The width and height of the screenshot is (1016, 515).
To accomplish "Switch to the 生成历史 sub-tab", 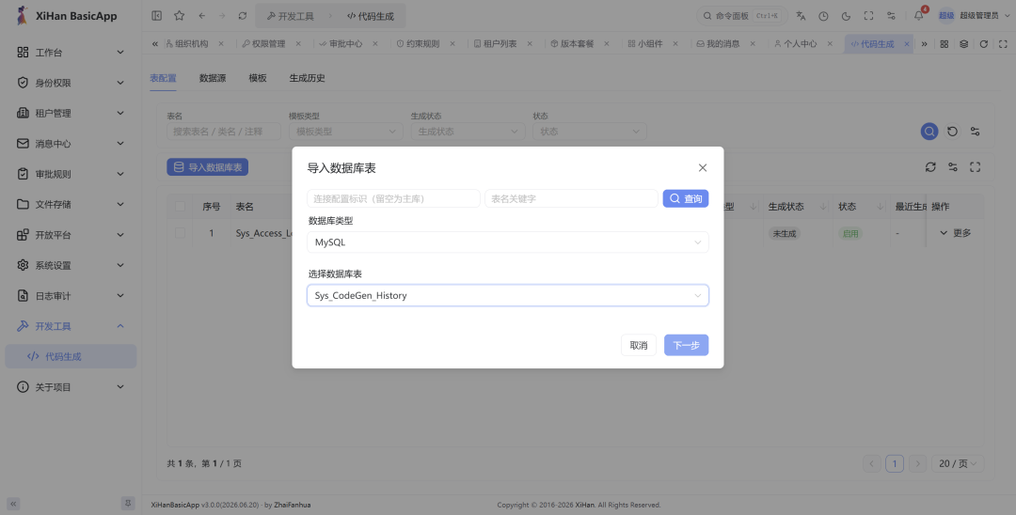I will pyautogui.click(x=307, y=78).
